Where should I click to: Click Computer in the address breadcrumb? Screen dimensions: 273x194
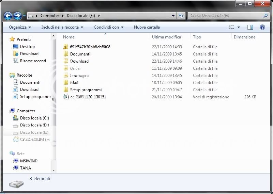(x=50, y=16)
